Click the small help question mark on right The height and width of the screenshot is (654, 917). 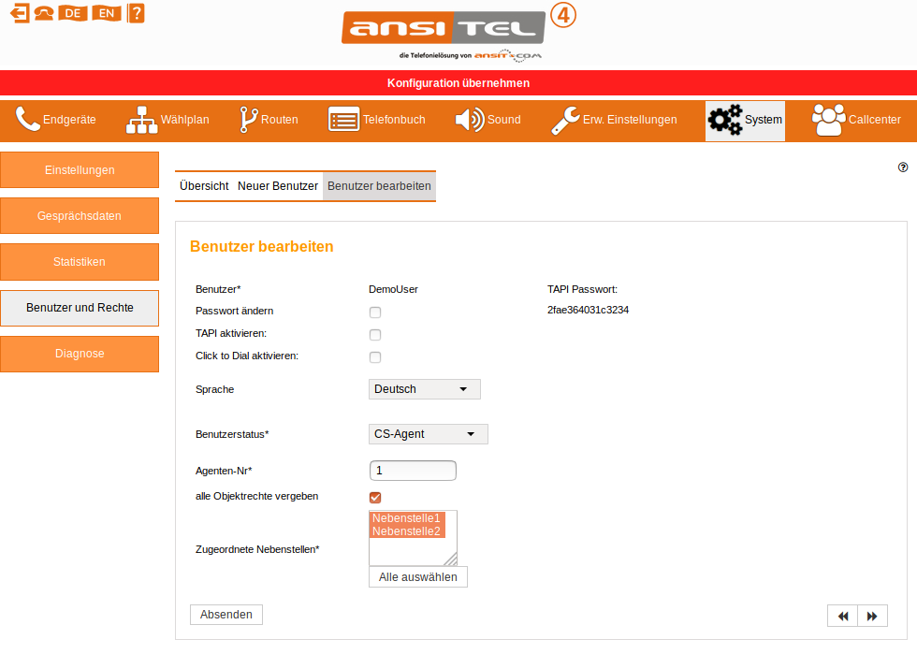(903, 167)
